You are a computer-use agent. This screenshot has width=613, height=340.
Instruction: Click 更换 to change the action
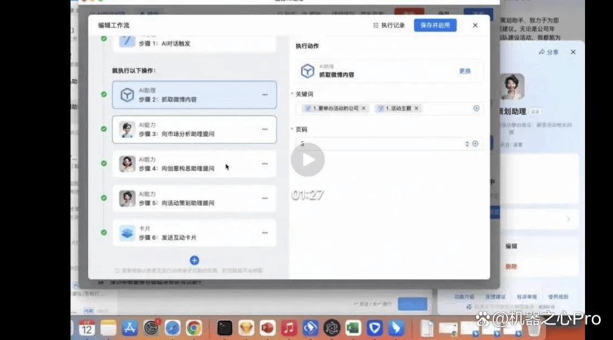pos(465,71)
